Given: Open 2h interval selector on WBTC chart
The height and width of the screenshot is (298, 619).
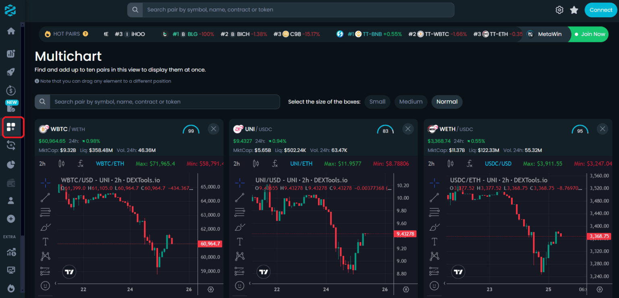Looking at the screenshot, I should (42, 163).
